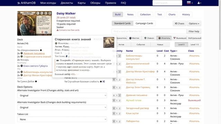221x124 pixels.
Task: Open Правила in navigation bar
Action: click(x=110, y=3)
